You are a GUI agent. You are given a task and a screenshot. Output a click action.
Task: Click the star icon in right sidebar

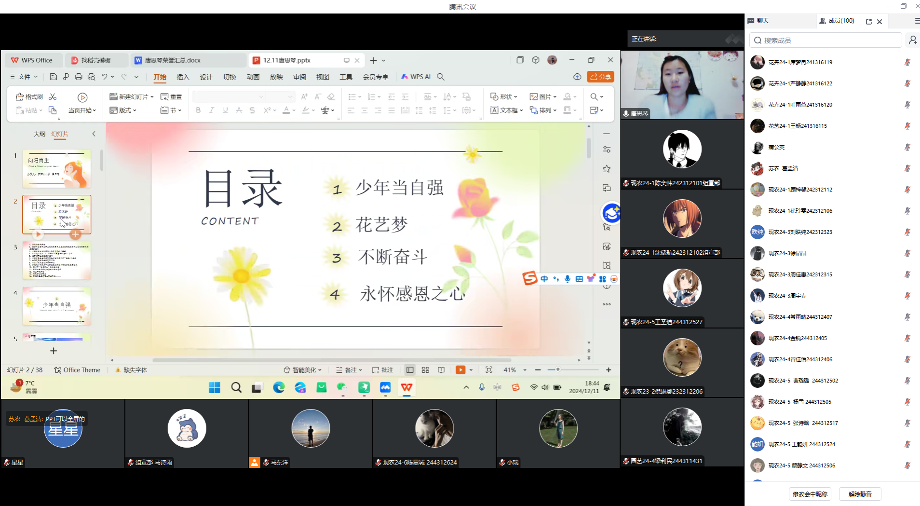tap(607, 169)
